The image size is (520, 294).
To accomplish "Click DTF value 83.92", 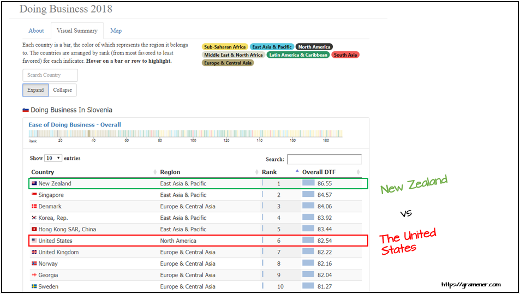I will coord(324,218).
